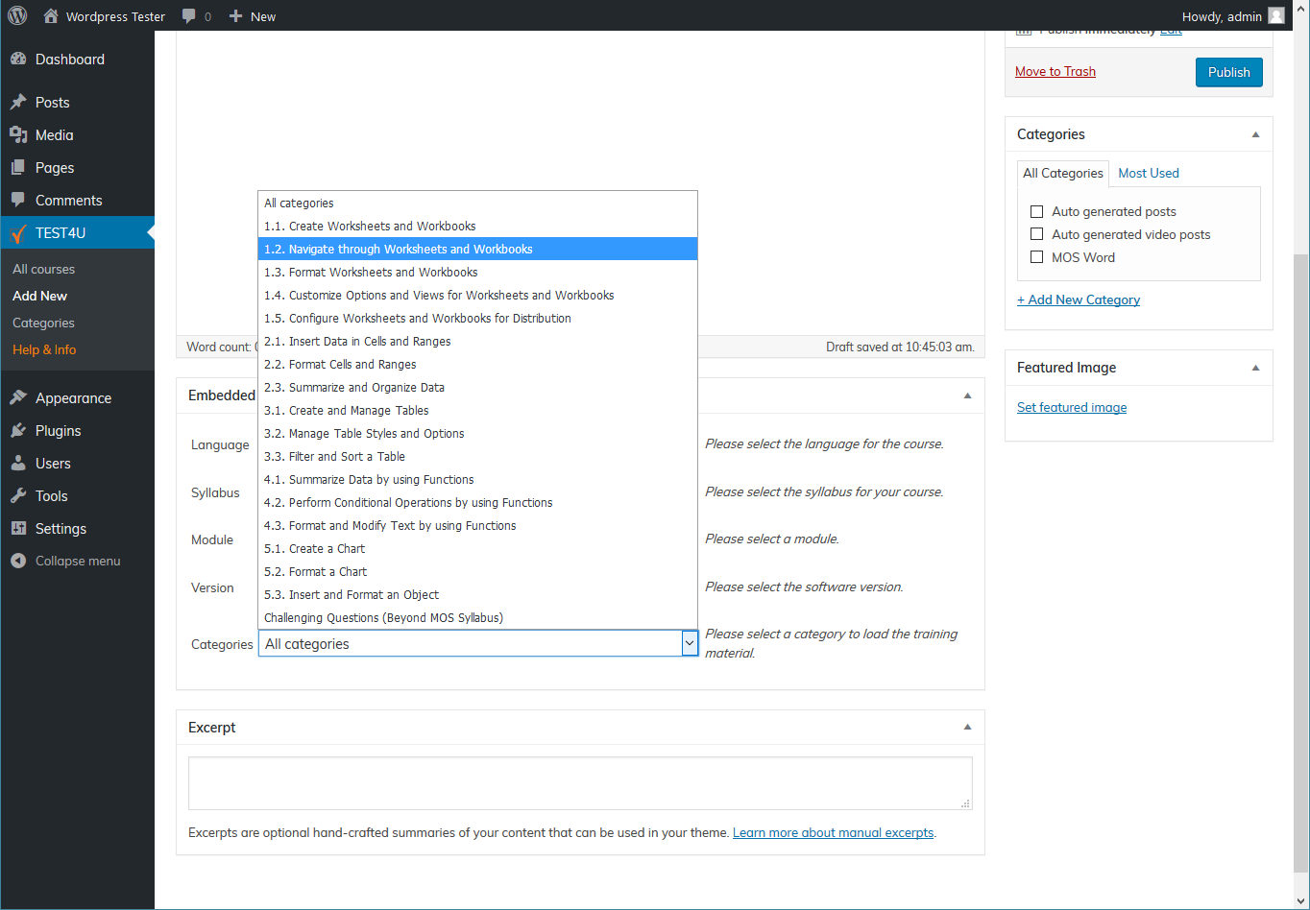Screen dimensions: 1310x910
Task: Open the comments bubble icon in admin bar
Action: pyautogui.click(x=189, y=16)
